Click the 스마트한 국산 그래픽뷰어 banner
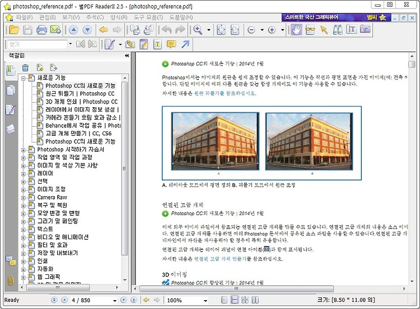420x309 pixels. (x=336, y=17)
